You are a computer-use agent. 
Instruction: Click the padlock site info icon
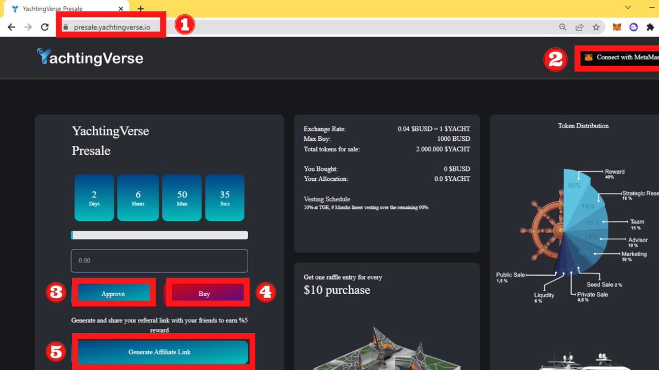[65, 27]
